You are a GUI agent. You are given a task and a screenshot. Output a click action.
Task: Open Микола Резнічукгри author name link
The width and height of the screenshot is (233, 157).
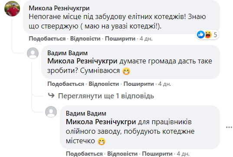click(x=59, y=8)
